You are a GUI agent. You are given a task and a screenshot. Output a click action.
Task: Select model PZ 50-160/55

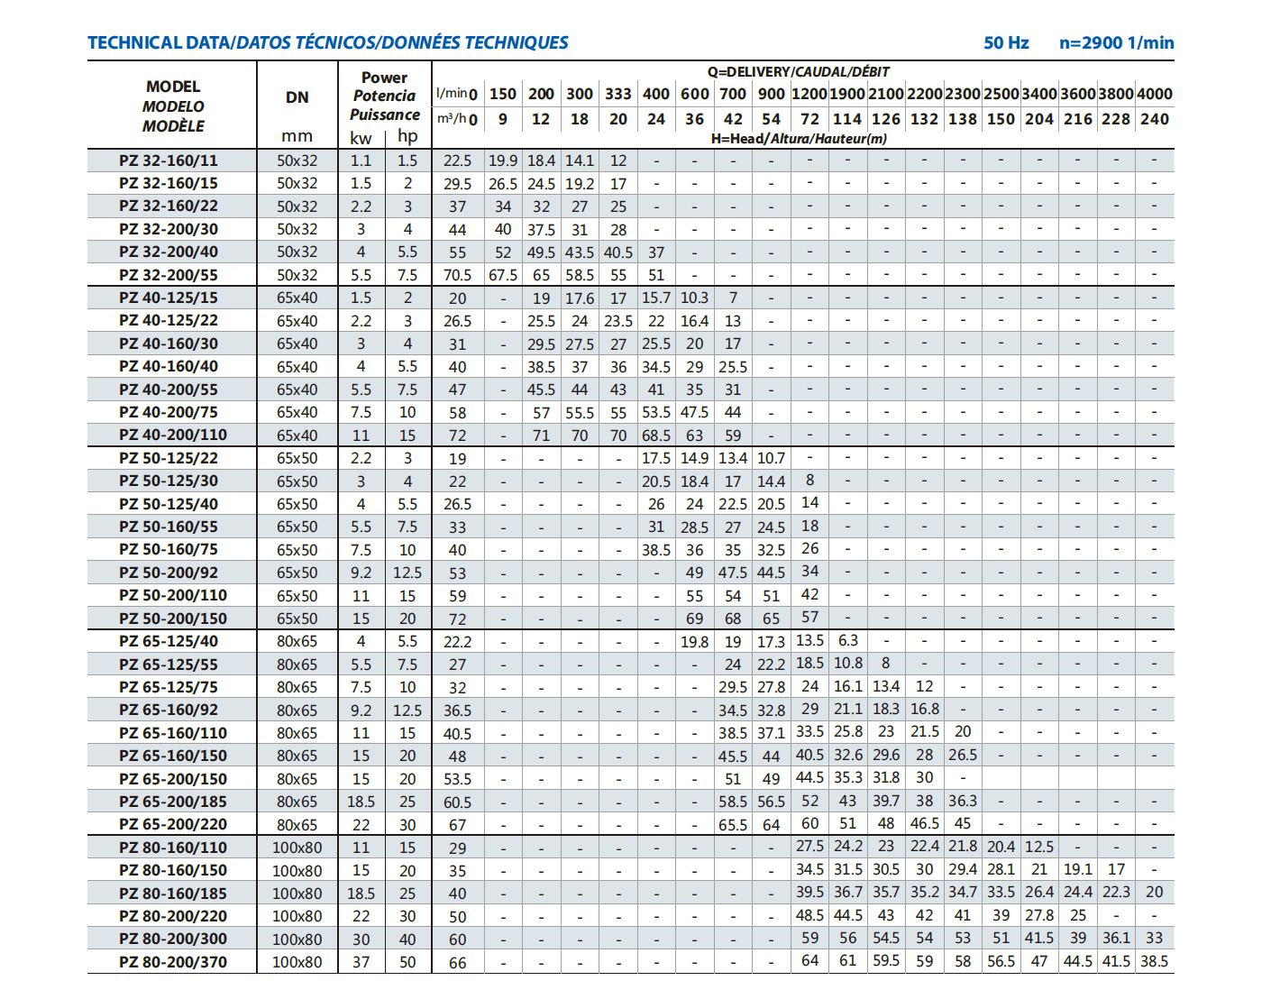(x=169, y=527)
